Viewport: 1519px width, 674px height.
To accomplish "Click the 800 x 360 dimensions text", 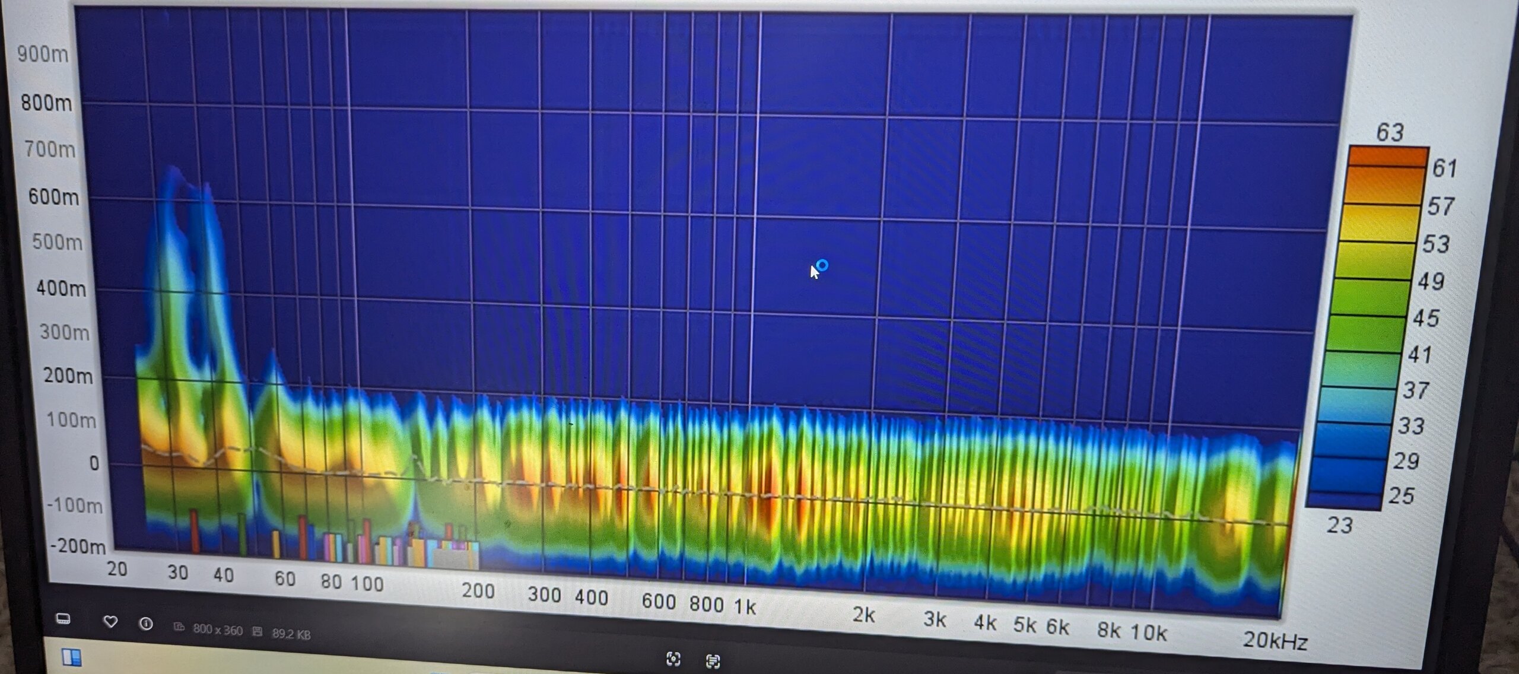I will (218, 630).
